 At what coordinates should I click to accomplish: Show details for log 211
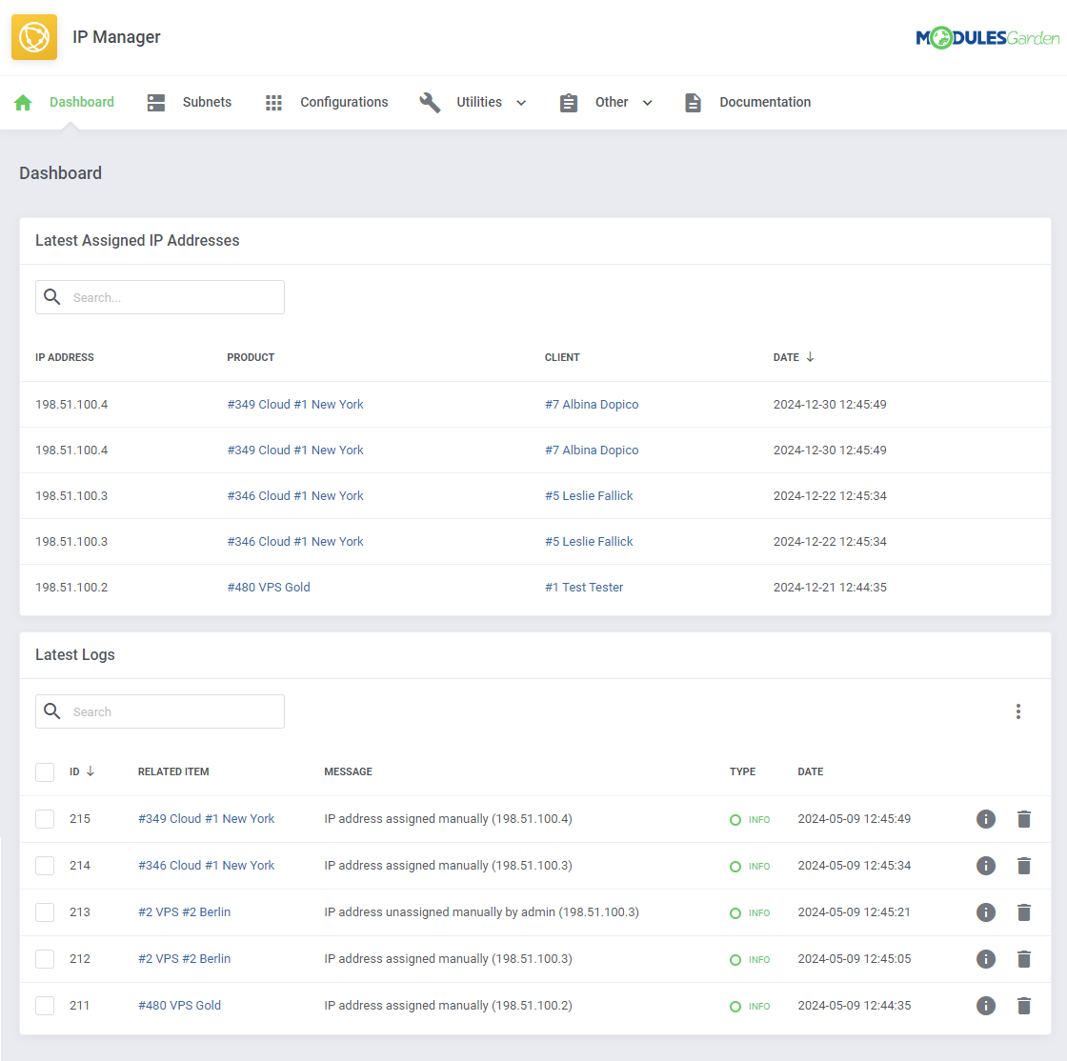985,1005
